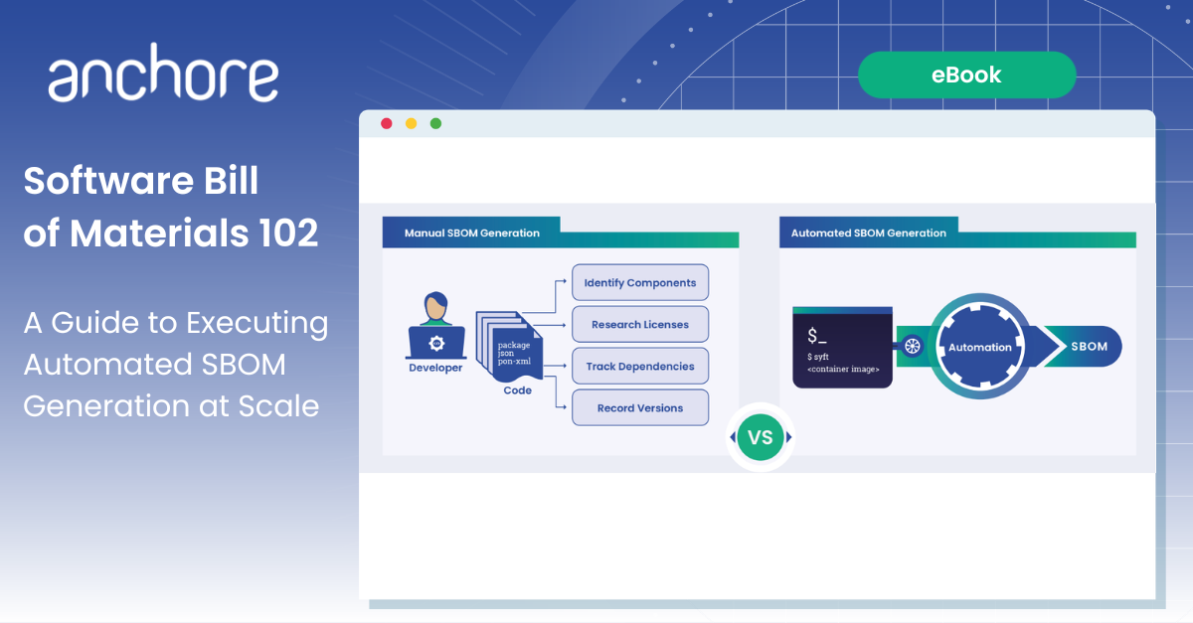Click the syft terminal prompt window

(x=842, y=347)
